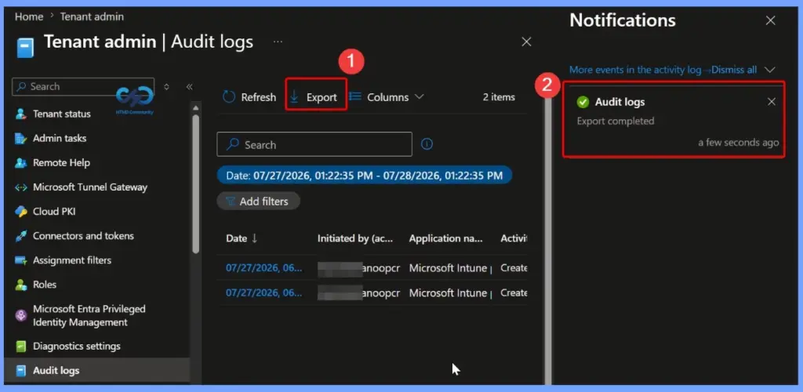Open Microsoft Entra Privileged Identity Management
The image size is (803, 392).
(x=89, y=316)
